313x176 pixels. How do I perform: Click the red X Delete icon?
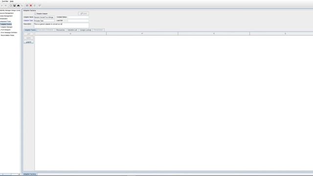point(31,5)
